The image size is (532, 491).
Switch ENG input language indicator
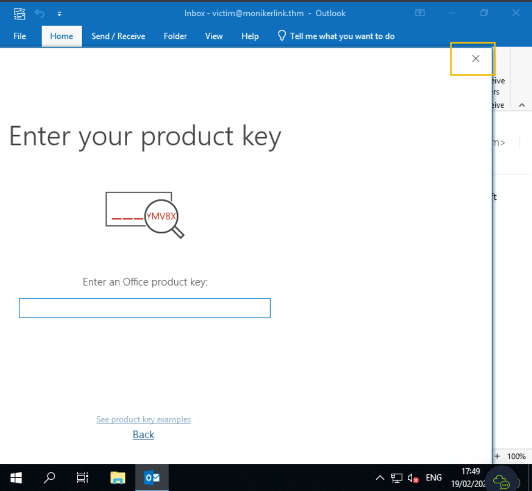pyautogui.click(x=434, y=478)
